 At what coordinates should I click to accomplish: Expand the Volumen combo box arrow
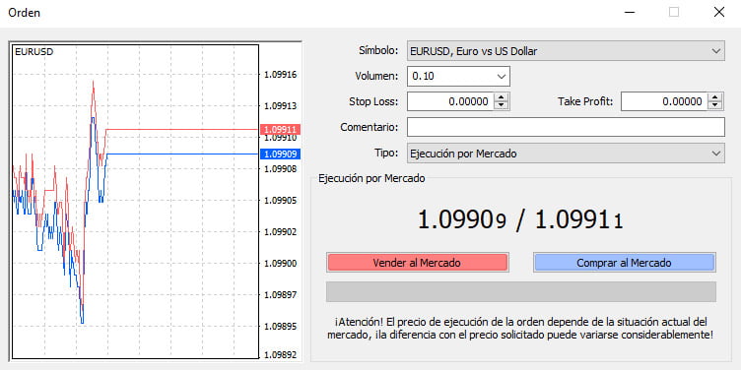[x=502, y=76]
